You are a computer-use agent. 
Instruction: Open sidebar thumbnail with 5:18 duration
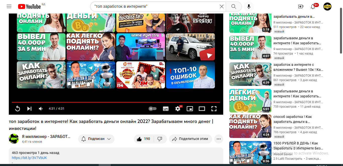250,23
